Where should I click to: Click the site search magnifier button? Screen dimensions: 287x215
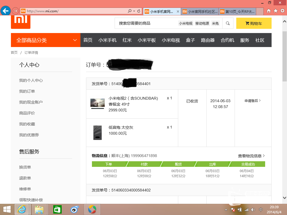coord(228,23)
